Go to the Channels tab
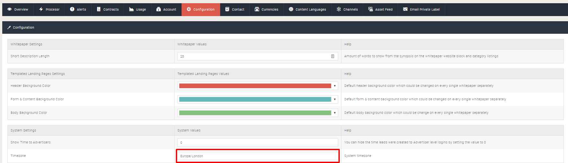568x163 pixels. [347, 9]
